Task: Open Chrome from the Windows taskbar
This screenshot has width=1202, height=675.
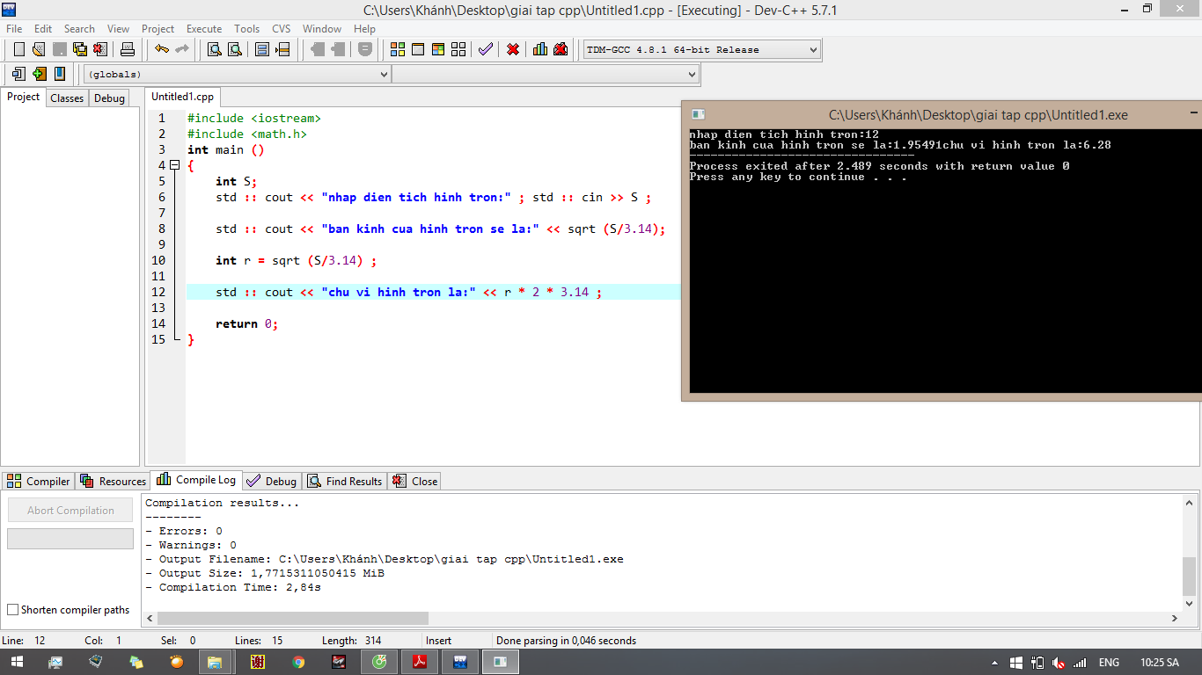Action: tap(298, 662)
